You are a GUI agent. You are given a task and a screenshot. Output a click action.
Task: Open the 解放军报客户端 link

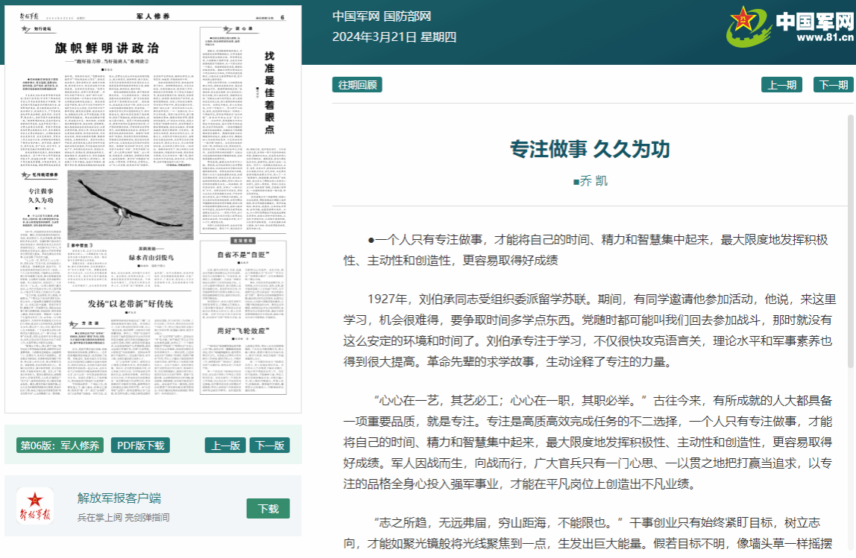click(x=119, y=498)
